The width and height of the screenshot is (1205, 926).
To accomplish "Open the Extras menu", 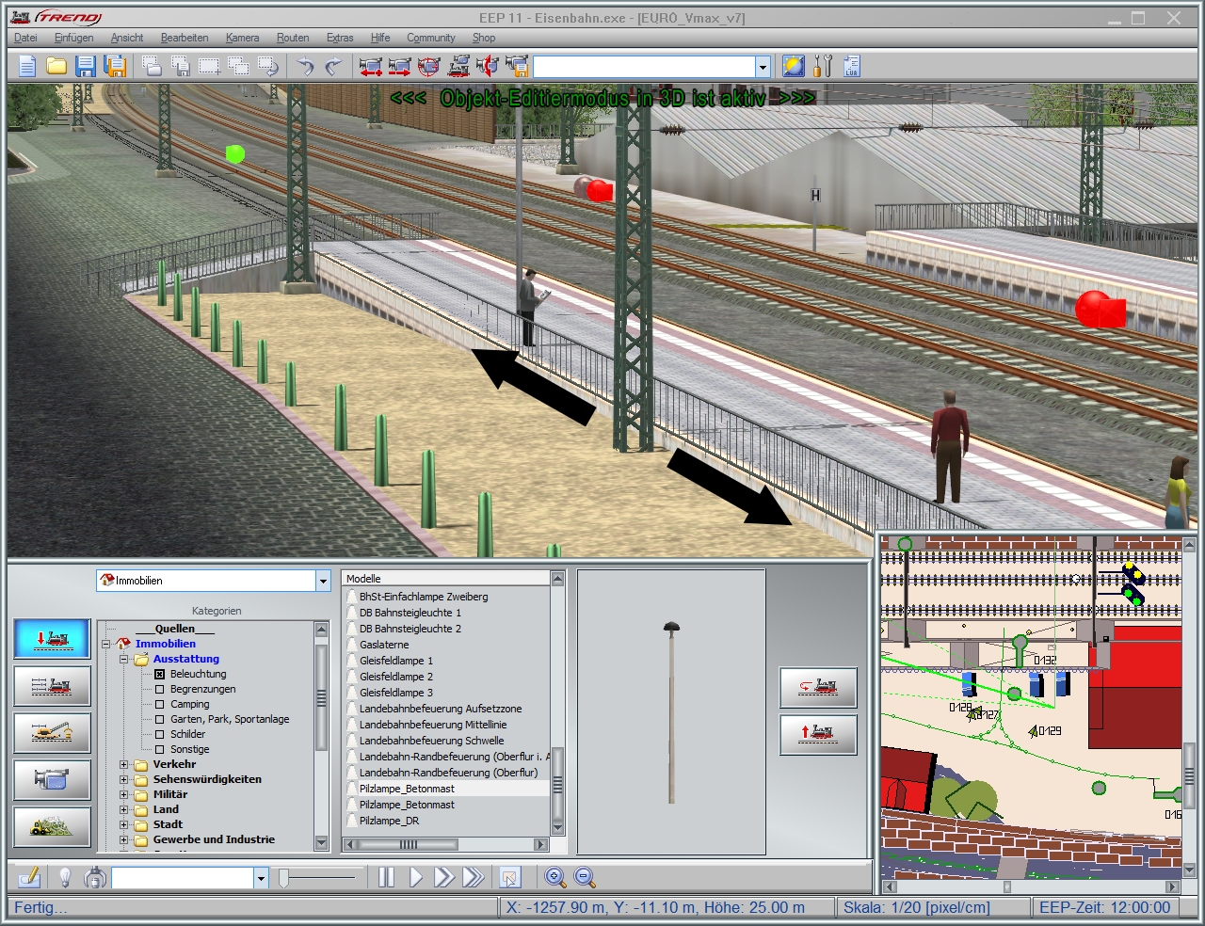I will 340,38.
